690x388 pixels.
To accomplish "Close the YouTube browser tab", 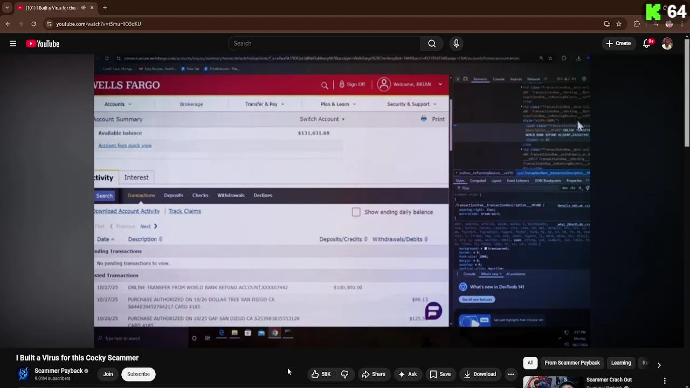I will (92, 8).
